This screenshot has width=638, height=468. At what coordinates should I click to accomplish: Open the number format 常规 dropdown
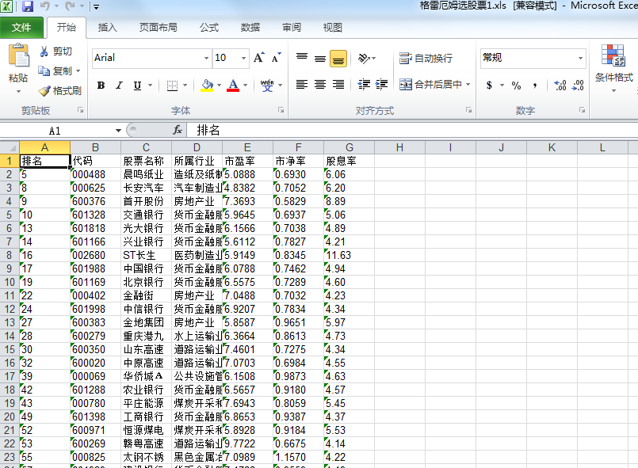point(581,58)
